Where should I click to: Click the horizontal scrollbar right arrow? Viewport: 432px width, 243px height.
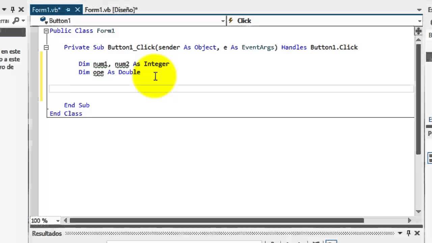tap(409, 220)
